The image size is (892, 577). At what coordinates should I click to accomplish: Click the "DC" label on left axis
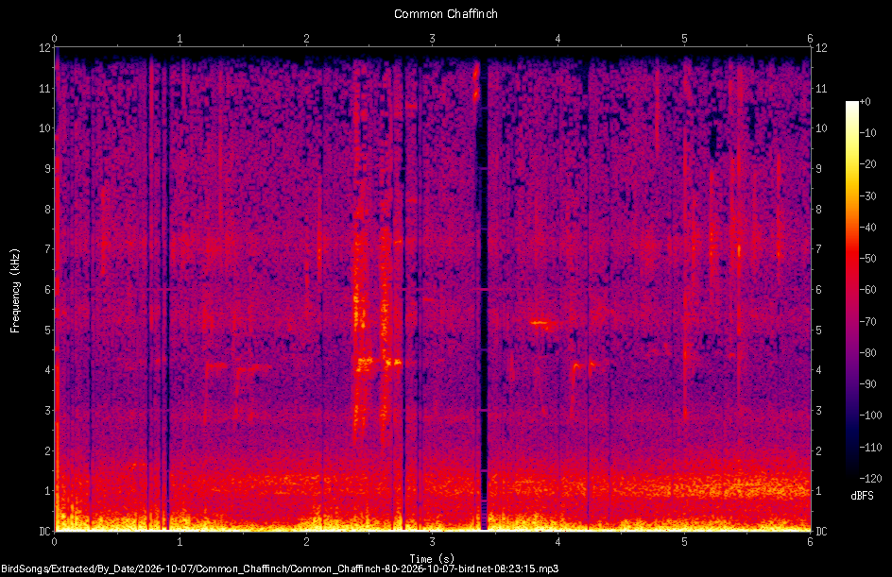tap(44, 532)
